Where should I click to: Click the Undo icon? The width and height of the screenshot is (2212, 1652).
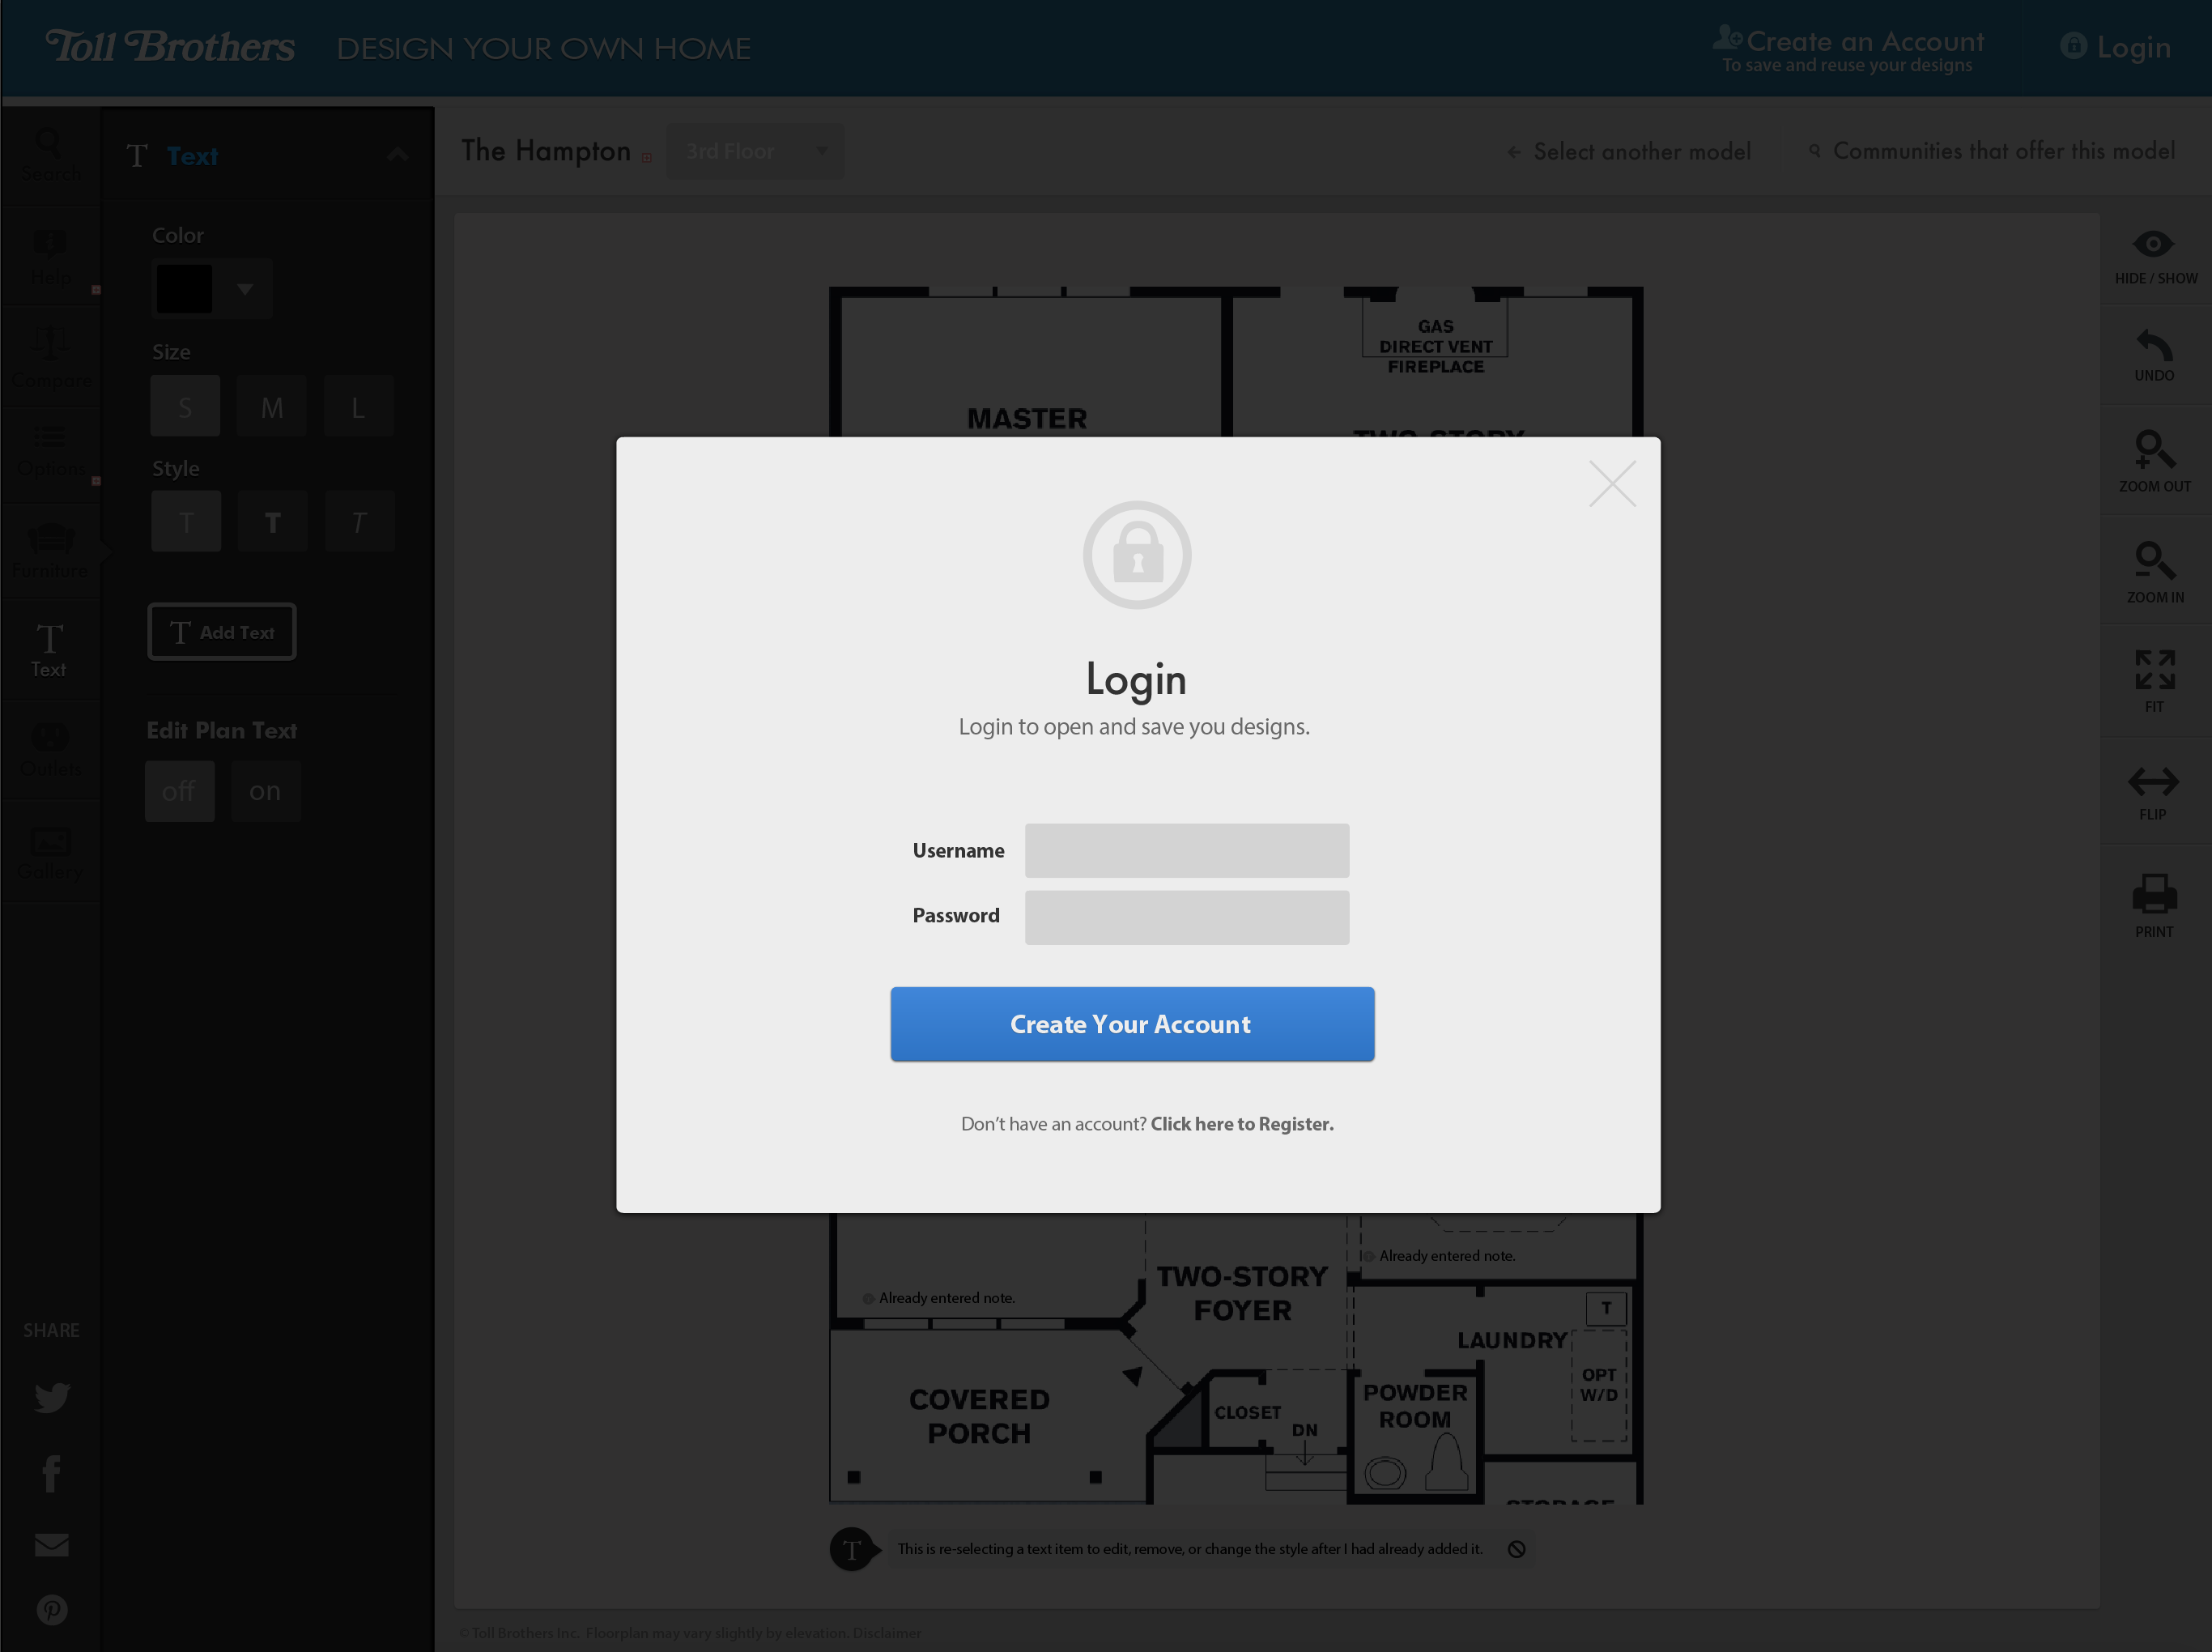pos(2154,355)
